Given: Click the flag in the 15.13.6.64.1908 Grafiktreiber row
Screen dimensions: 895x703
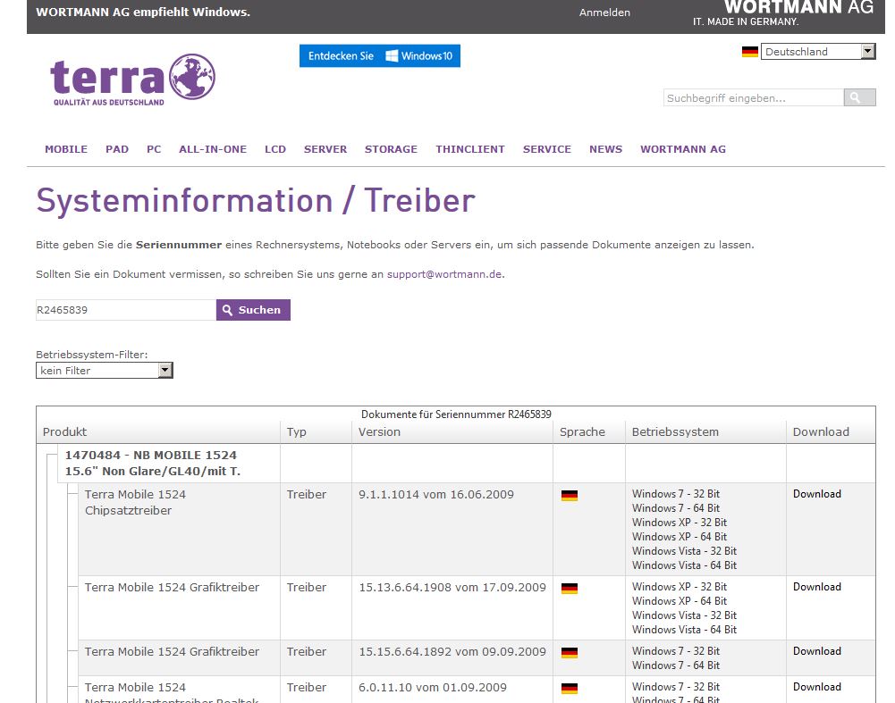Looking at the screenshot, I should 569,589.
